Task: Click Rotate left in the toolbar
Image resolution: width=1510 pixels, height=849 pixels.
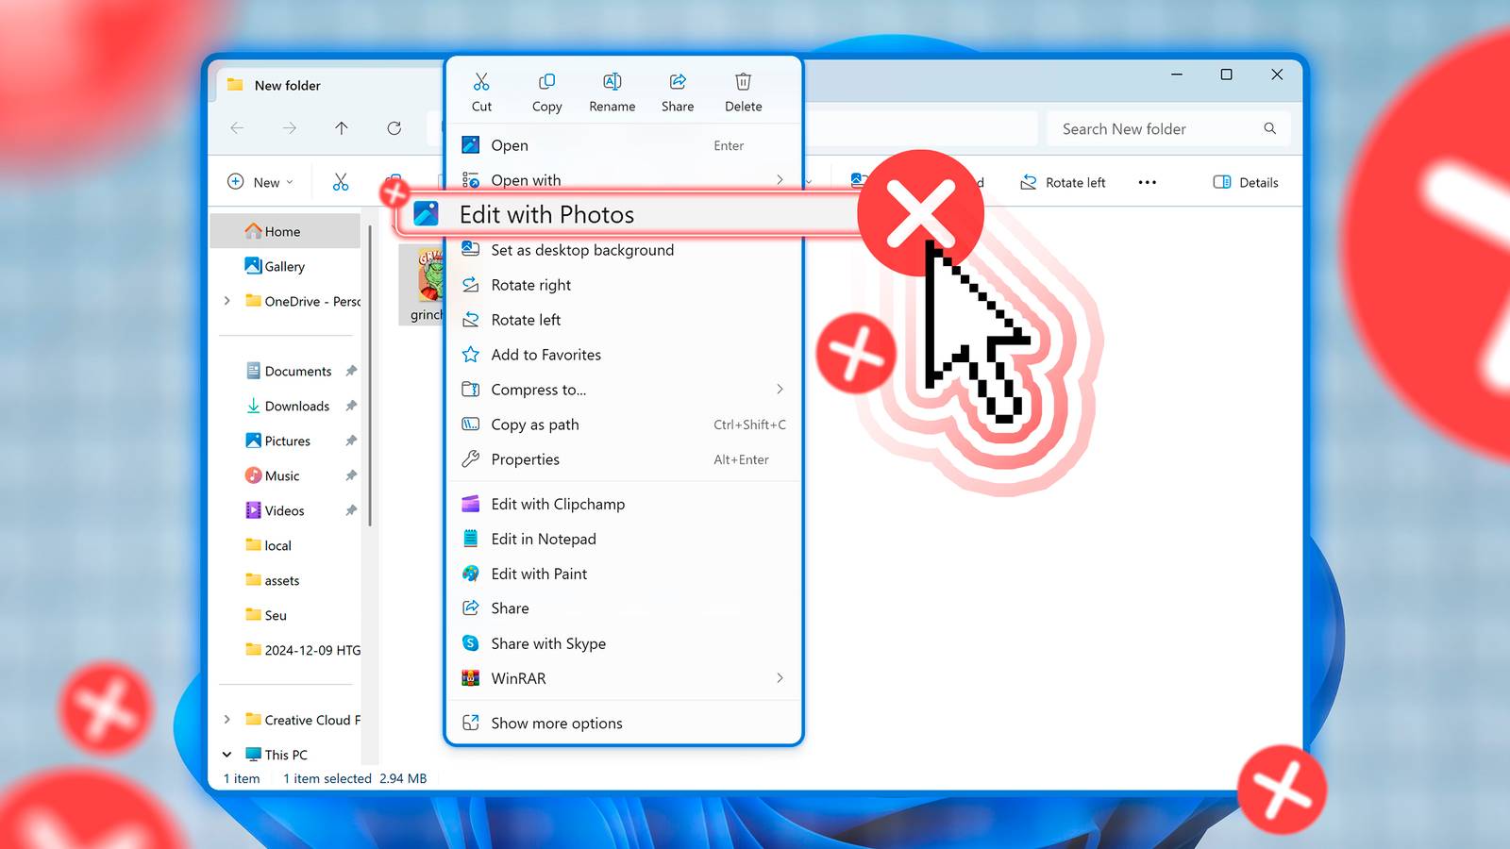Action: pyautogui.click(x=1063, y=181)
